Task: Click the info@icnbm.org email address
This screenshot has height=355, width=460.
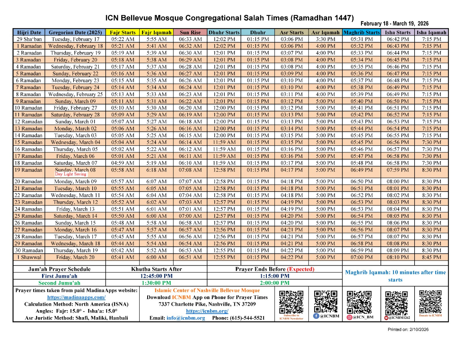Action: point(186,318)
